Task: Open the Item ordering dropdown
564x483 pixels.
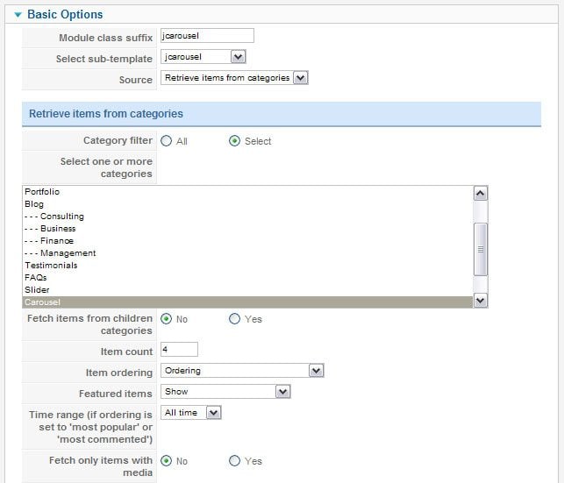Action: (x=243, y=371)
